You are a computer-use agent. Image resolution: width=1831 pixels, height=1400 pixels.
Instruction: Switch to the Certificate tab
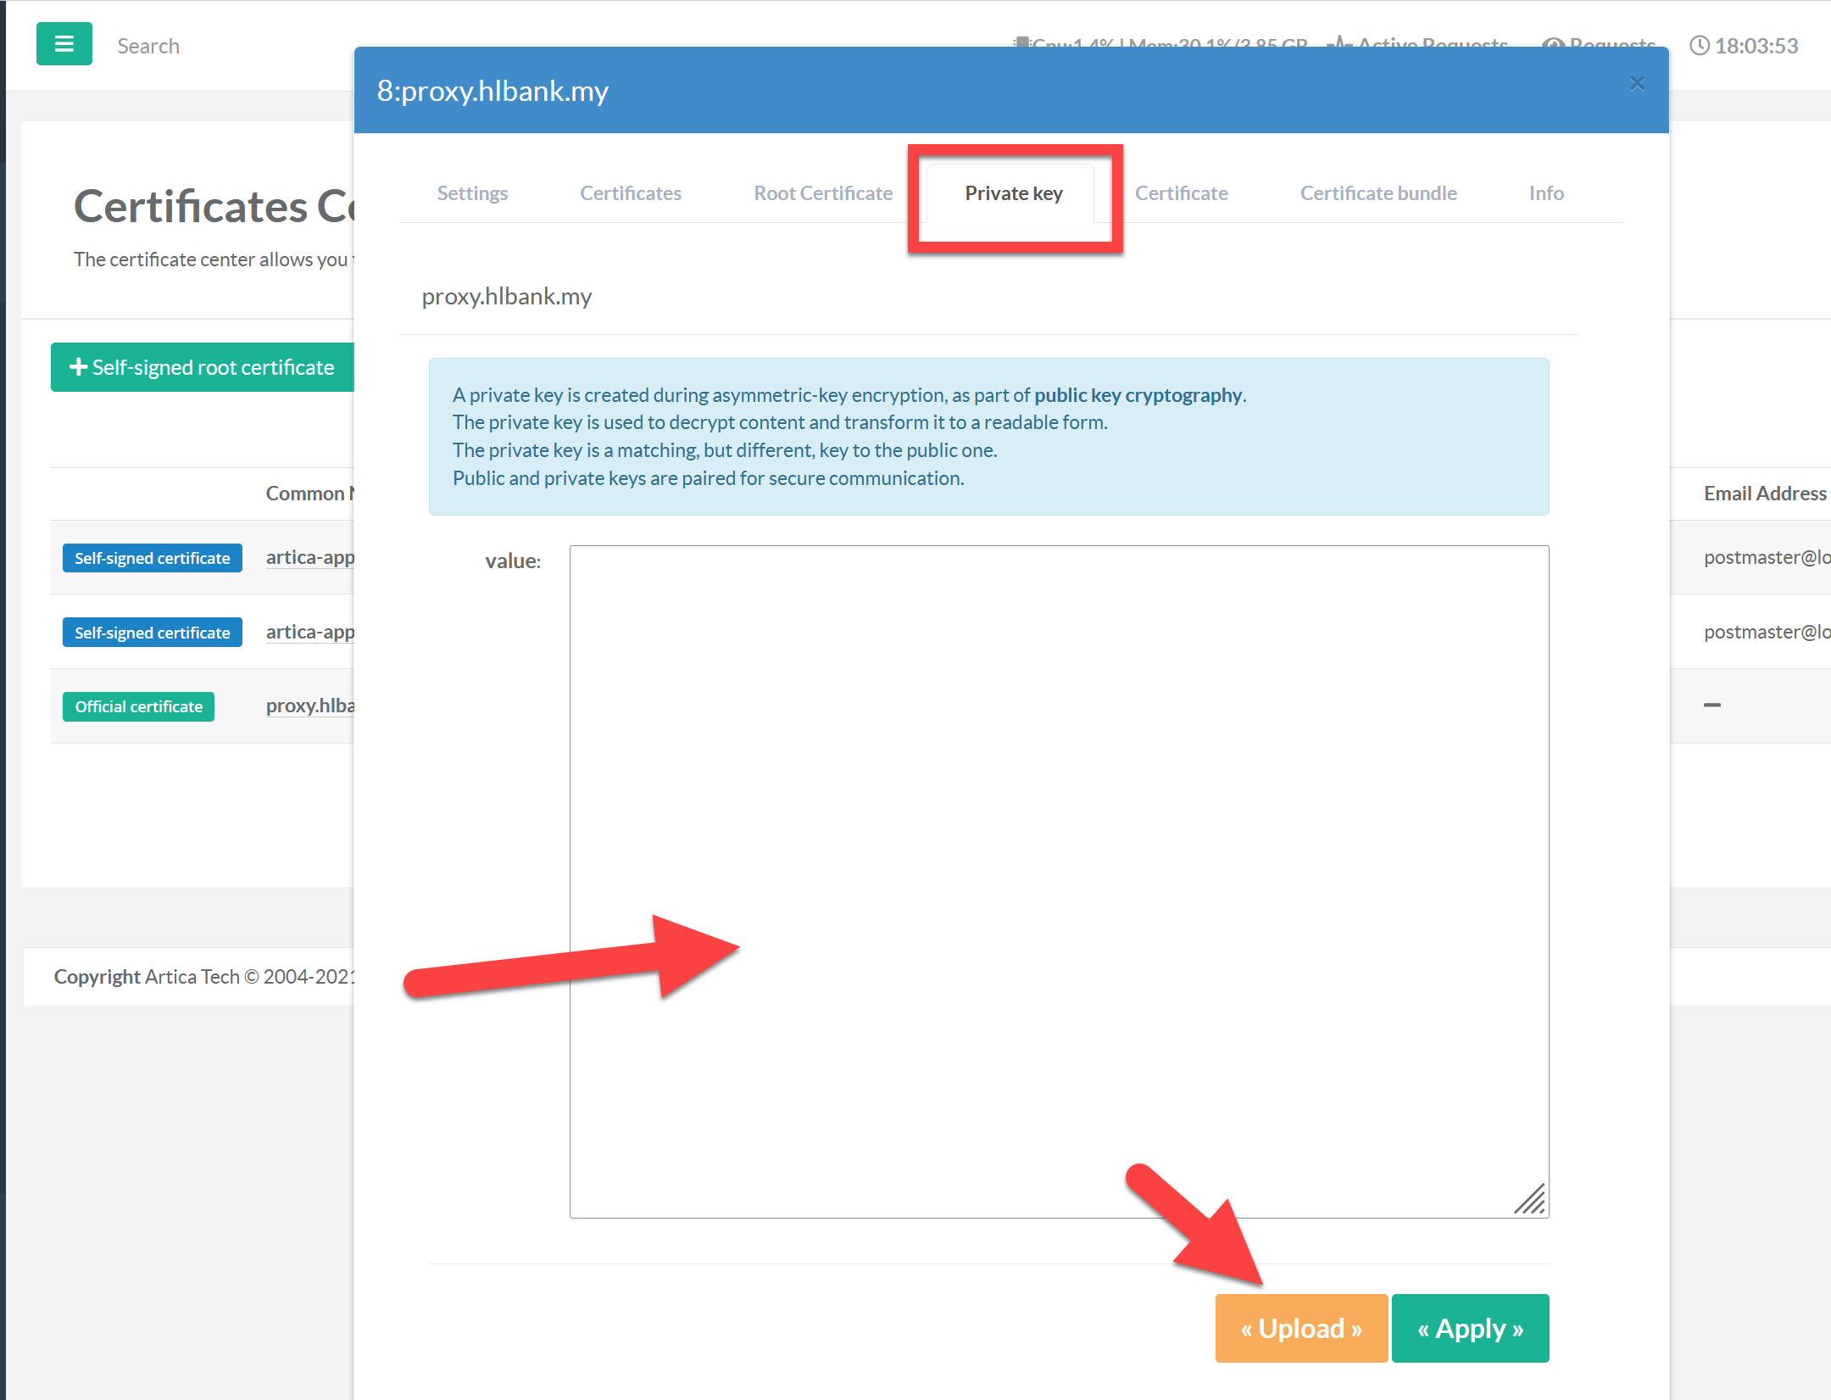coord(1181,193)
